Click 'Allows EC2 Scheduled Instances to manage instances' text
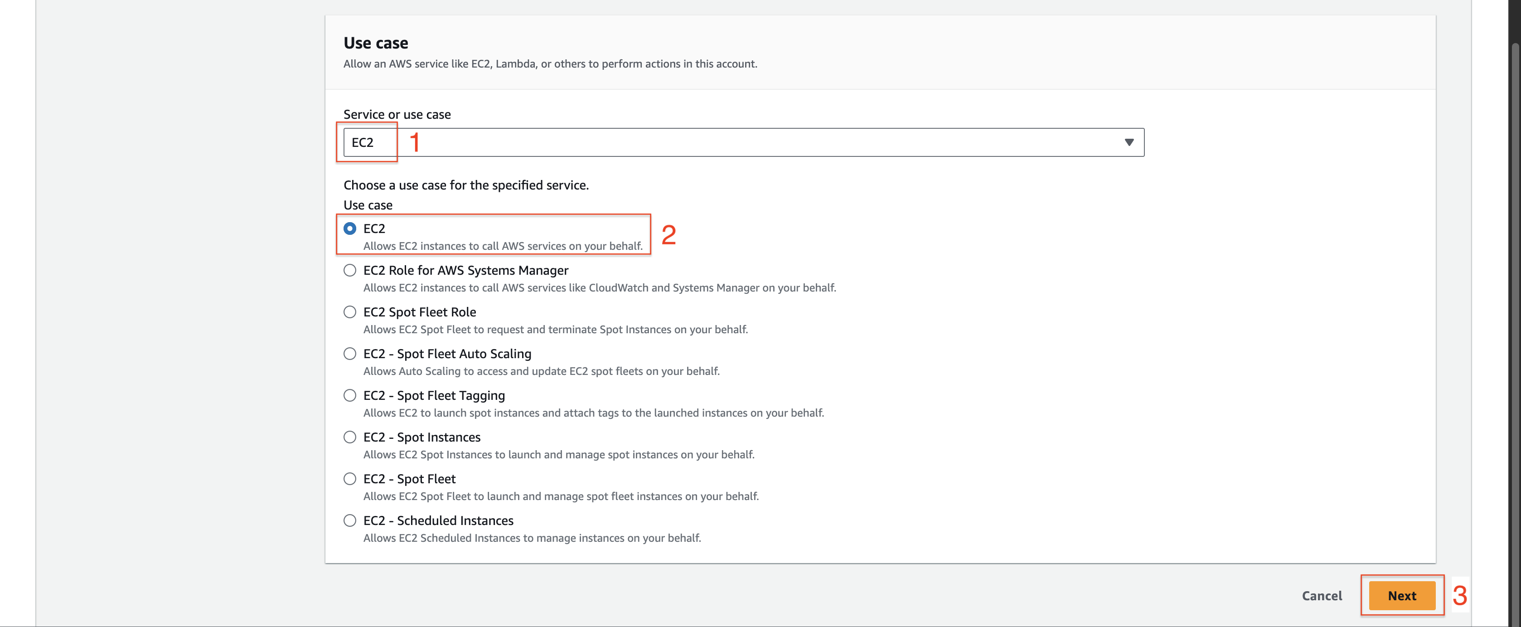 pos(532,539)
